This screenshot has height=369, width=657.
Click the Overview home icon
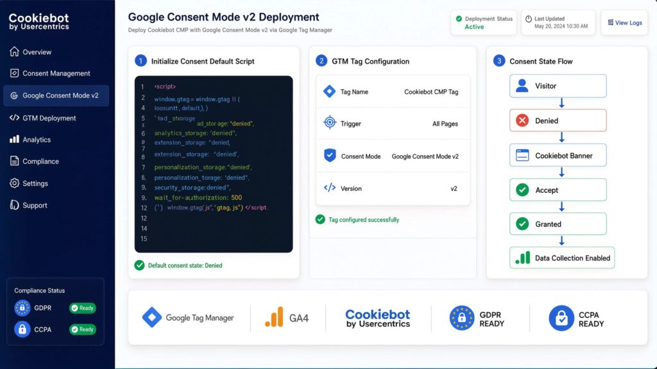coord(14,51)
